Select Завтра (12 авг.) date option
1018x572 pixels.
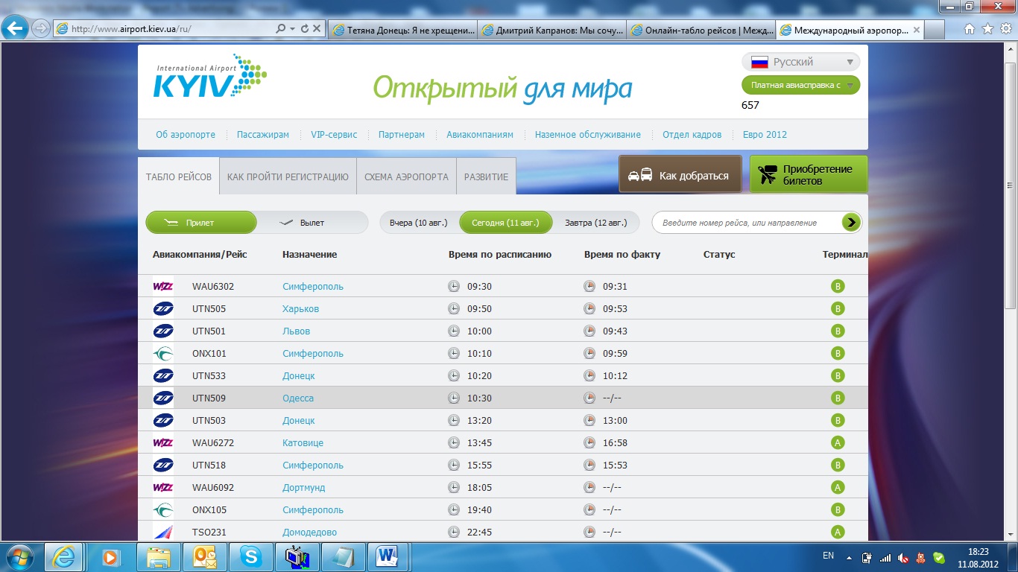tap(595, 223)
